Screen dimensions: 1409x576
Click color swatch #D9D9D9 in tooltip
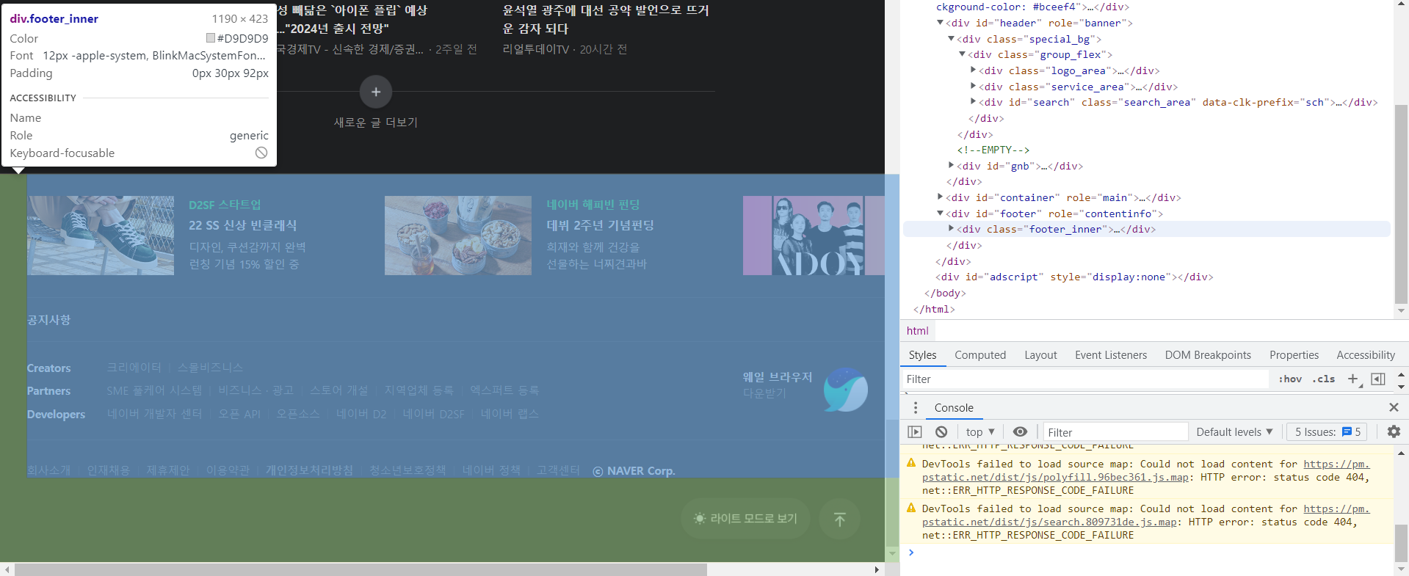[210, 38]
